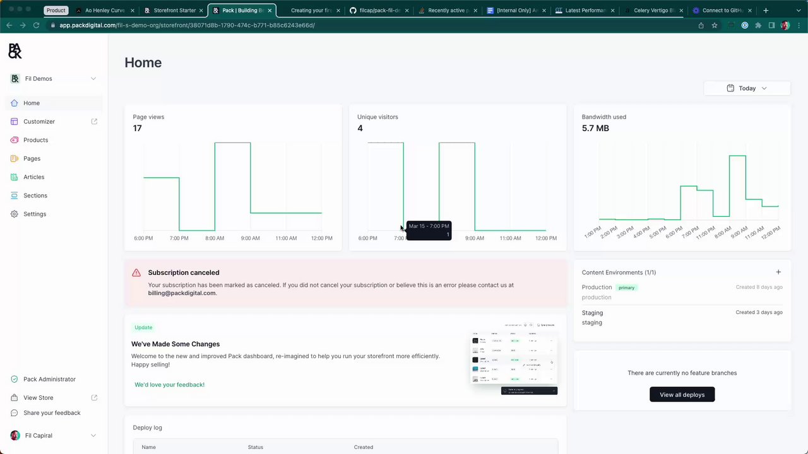Click the update announcement preview thumbnail
Image resolution: width=808 pixels, height=454 pixels.
[514, 358]
